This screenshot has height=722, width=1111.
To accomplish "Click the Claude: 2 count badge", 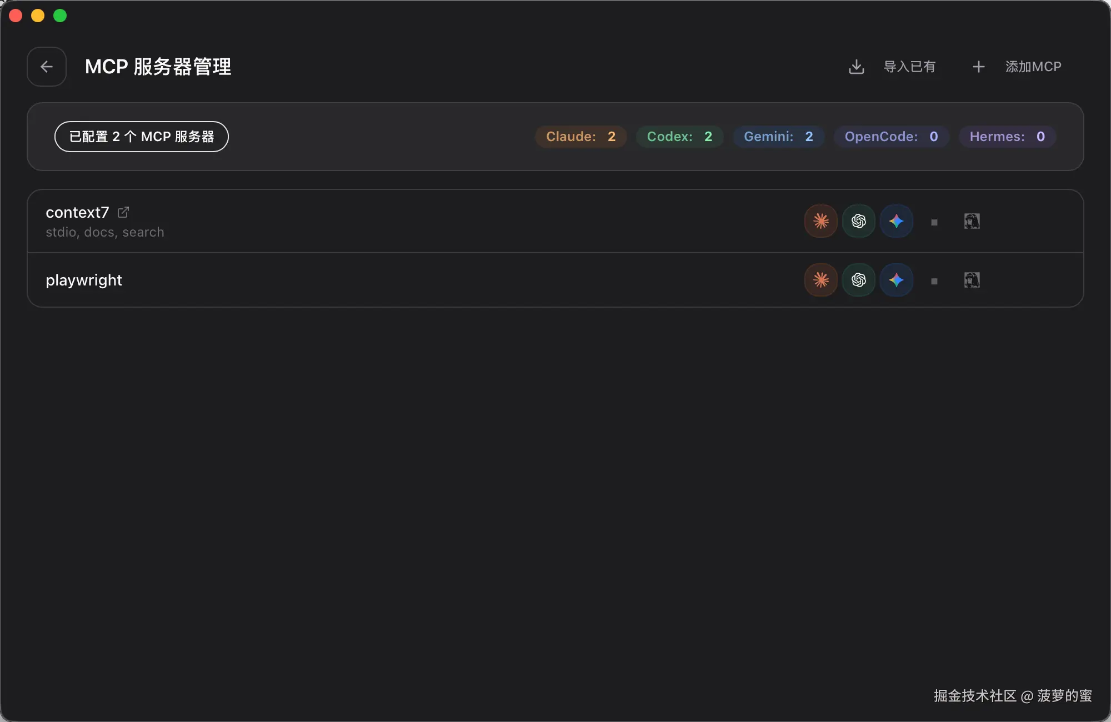I will [580, 137].
